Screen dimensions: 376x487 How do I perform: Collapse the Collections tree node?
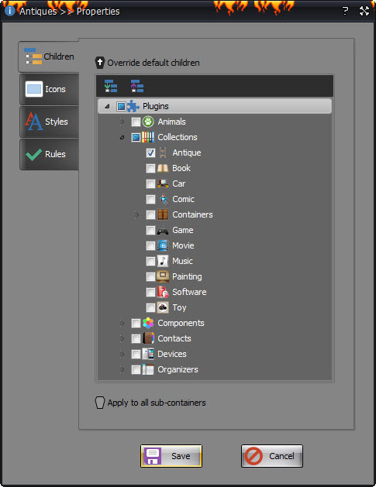(122, 138)
